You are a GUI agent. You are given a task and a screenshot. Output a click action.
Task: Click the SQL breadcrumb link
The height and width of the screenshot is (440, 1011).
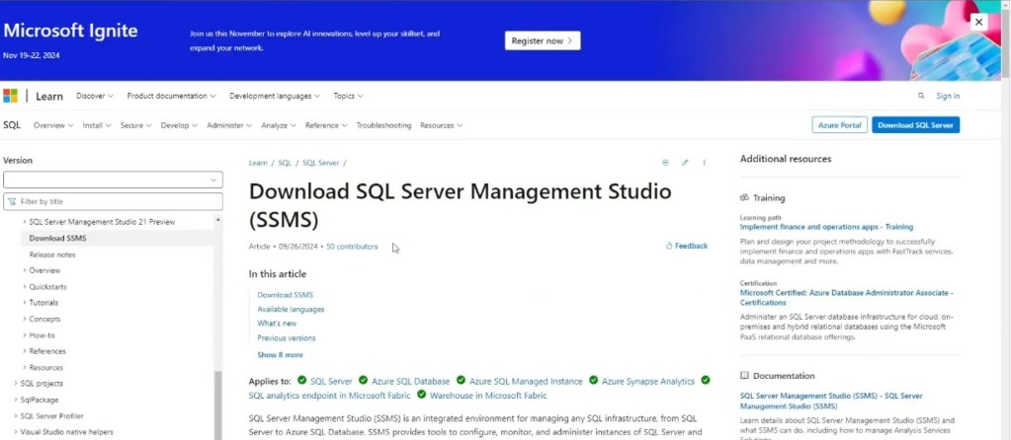pyautogui.click(x=285, y=163)
